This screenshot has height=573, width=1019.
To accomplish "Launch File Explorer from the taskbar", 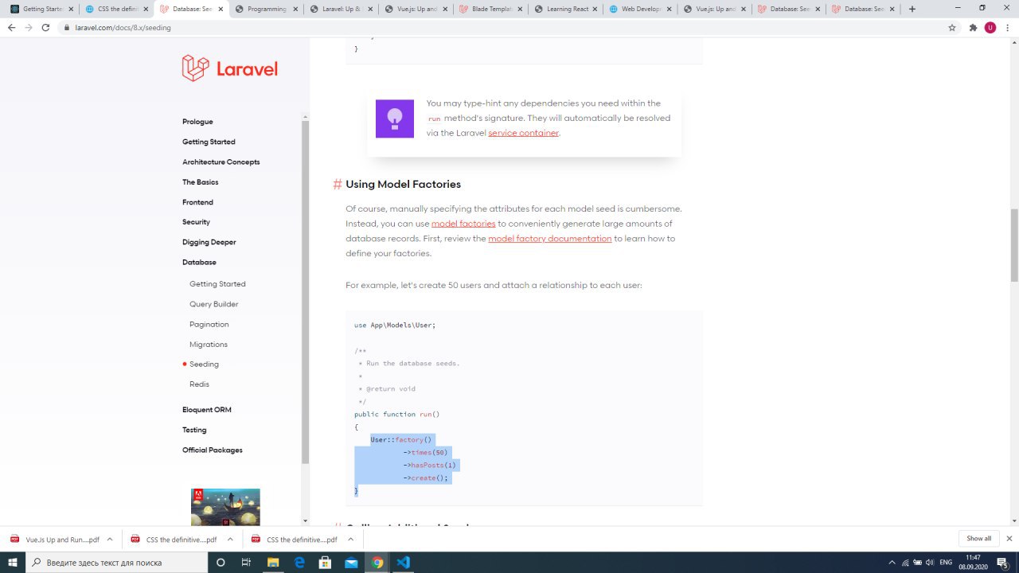I will pyautogui.click(x=272, y=562).
